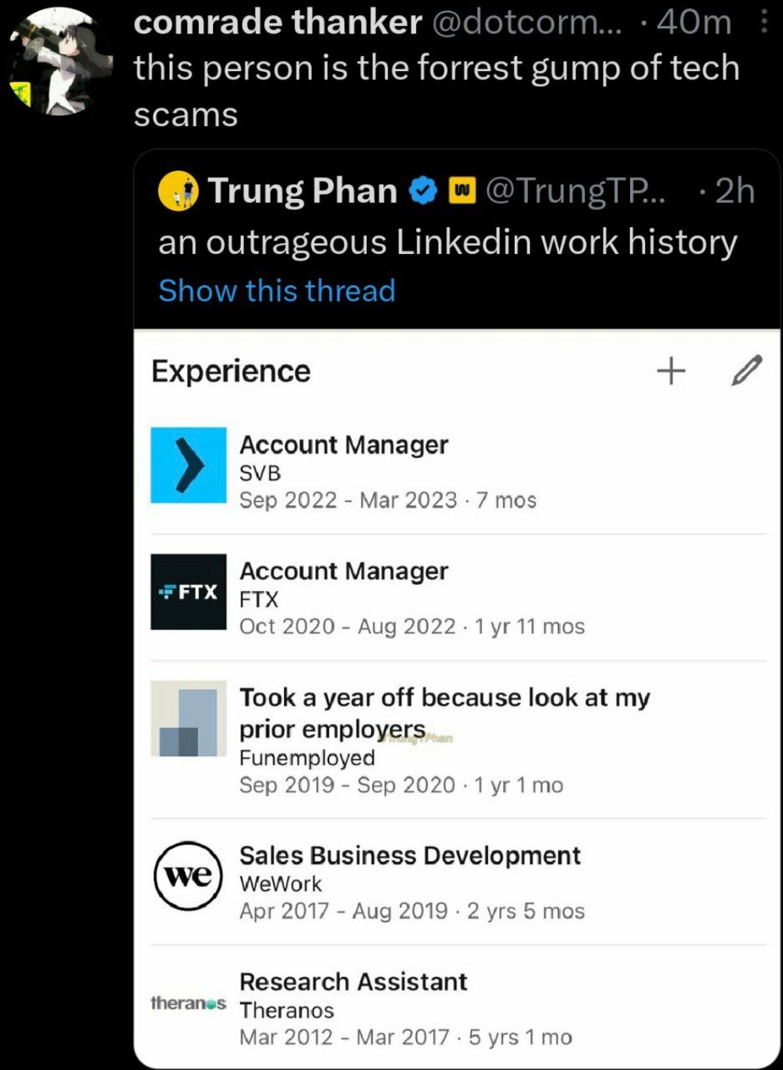Click the Theranos company logo

point(188,1001)
